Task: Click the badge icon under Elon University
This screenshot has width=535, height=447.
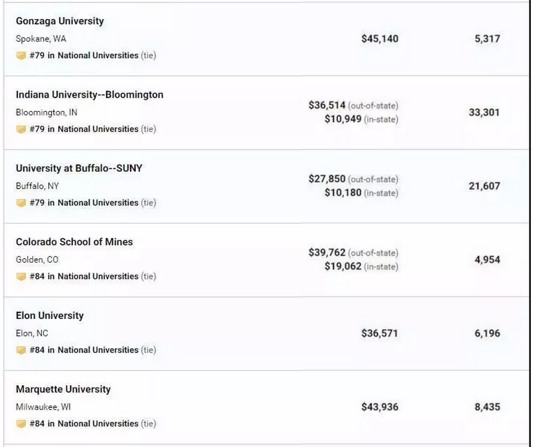Action: click(21, 350)
